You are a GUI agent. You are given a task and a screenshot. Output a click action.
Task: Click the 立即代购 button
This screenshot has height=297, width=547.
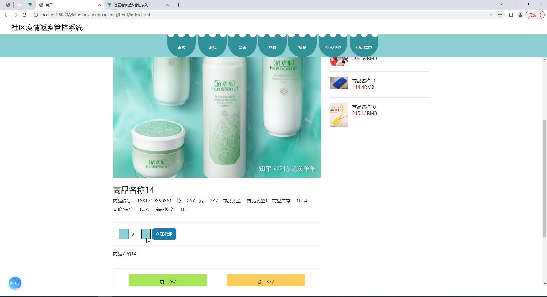pyautogui.click(x=164, y=234)
